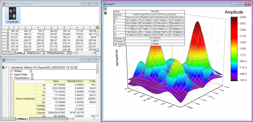Expand the Input Data section
Screen dimensions: 253x122
pos(12,74)
